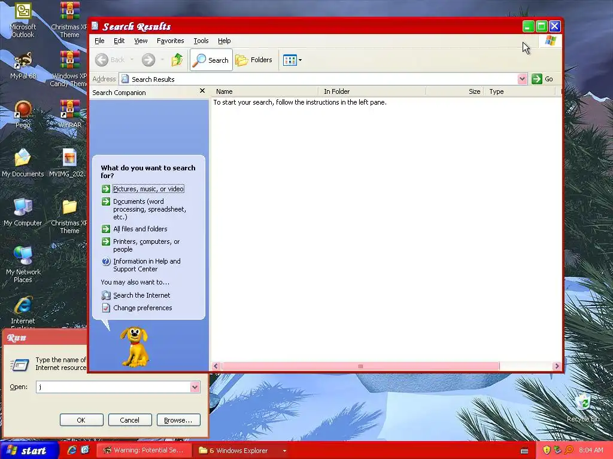The height and width of the screenshot is (459, 613).
Task: Close the Search Companion pane
Action: point(202,91)
